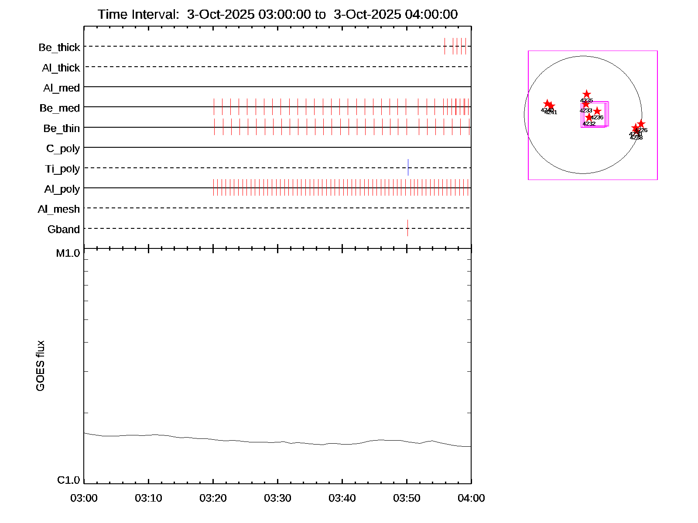Click the M1.0 flux axis label
This screenshot has width=698, height=523.
tap(68, 253)
